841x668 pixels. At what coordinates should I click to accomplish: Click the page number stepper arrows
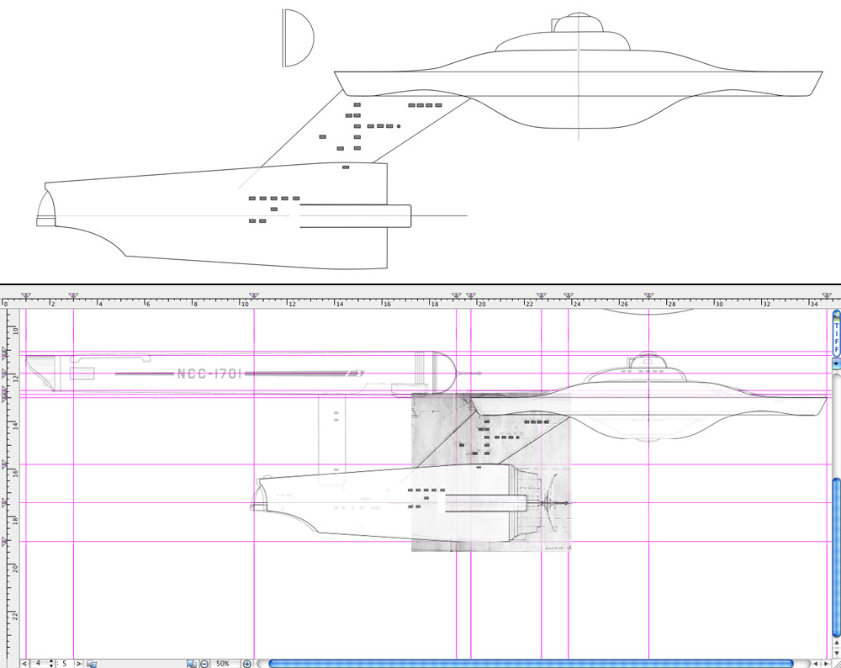point(51,664)
